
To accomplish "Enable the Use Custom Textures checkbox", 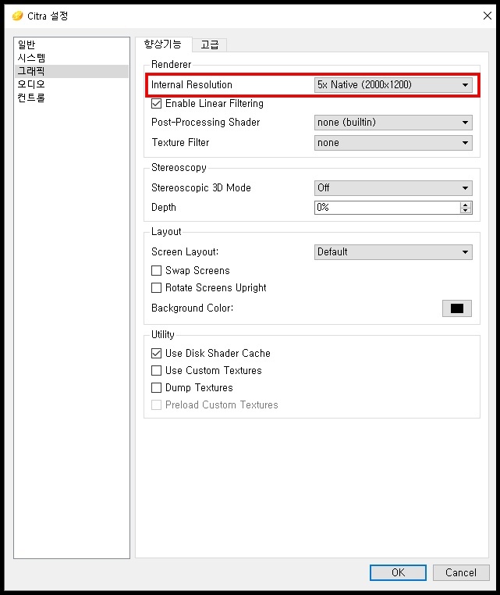I will (x=156, y=371).
